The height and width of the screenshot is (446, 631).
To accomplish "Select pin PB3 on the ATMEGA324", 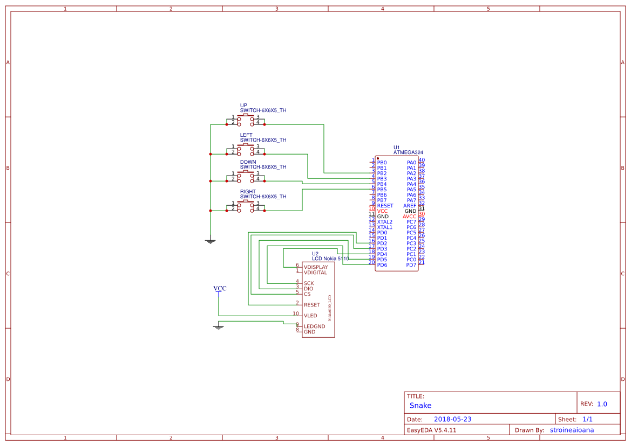I will point(382,179).
